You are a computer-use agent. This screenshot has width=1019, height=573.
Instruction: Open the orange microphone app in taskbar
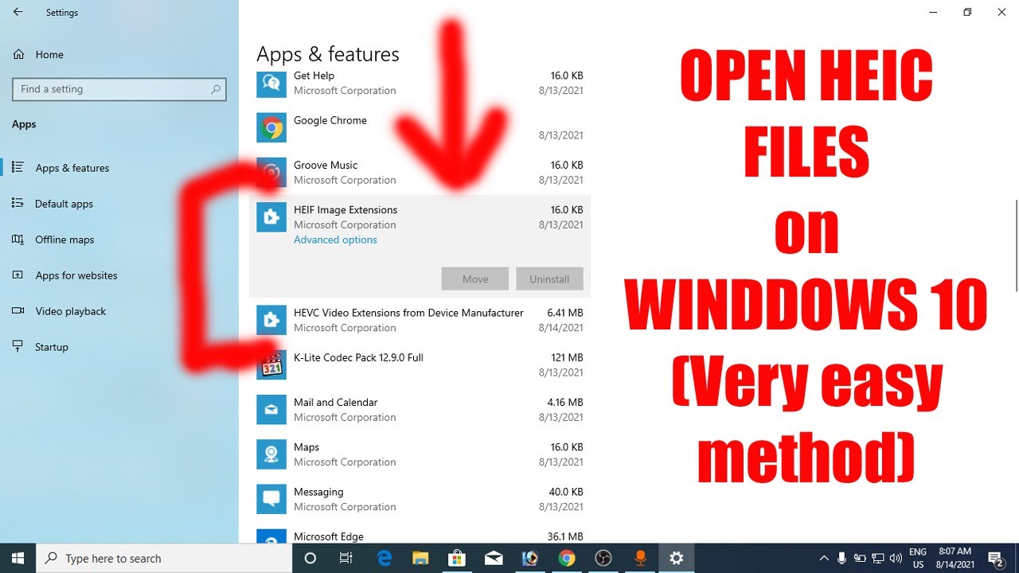click(640, 558)
